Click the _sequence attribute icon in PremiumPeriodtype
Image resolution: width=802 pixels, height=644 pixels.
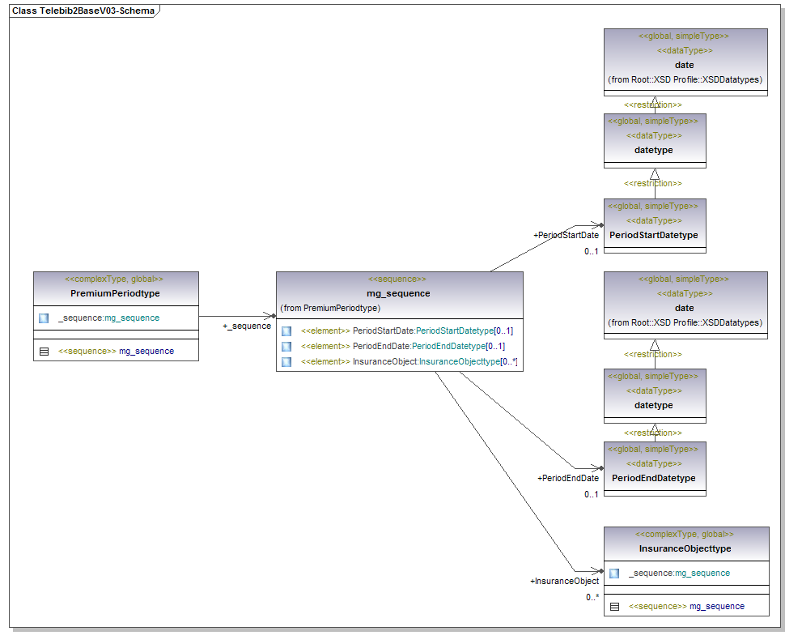(44, 318)
